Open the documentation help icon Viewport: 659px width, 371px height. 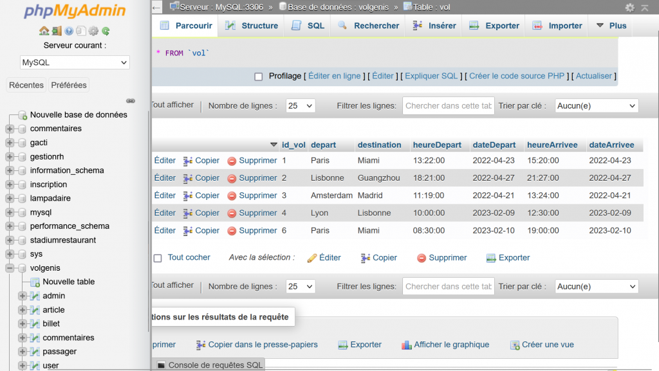(x=68, y=31)
